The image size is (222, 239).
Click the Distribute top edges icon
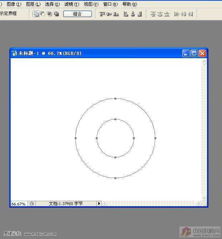[153, 14]
